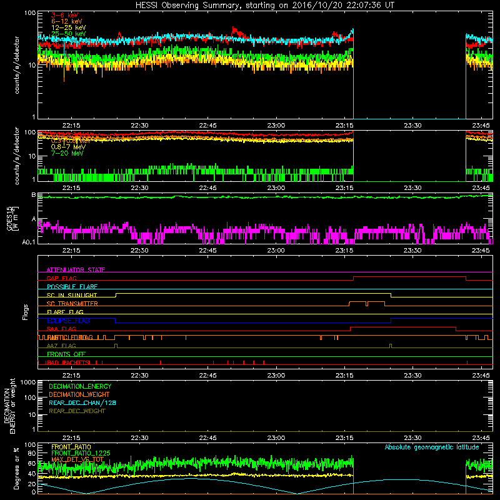The height and width of the screenshot is (500, 500).
Task: Click the 23:30 tick under the keV plot
Action: [x=412, y=126]
